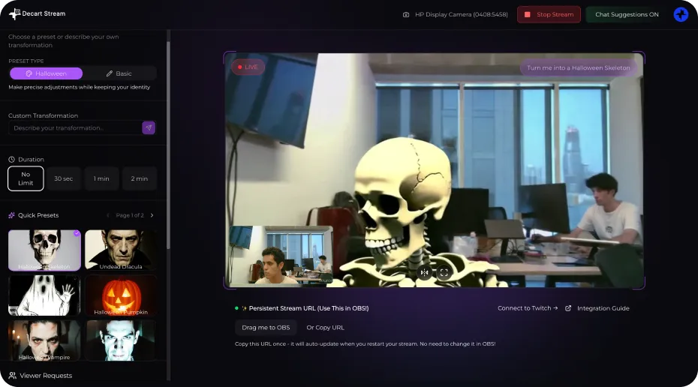
Task: Click the Viewer Requests people icon
Action: 13,375
